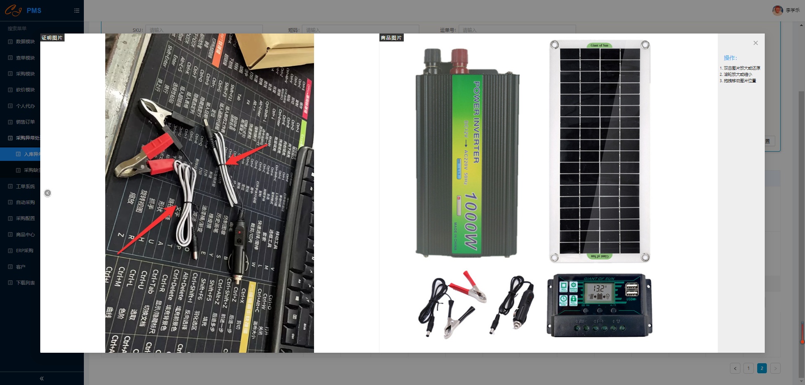This screenshot has width=805, height=385.
Task: Click the 工单系统 menu icon
Action: [10, 186]
